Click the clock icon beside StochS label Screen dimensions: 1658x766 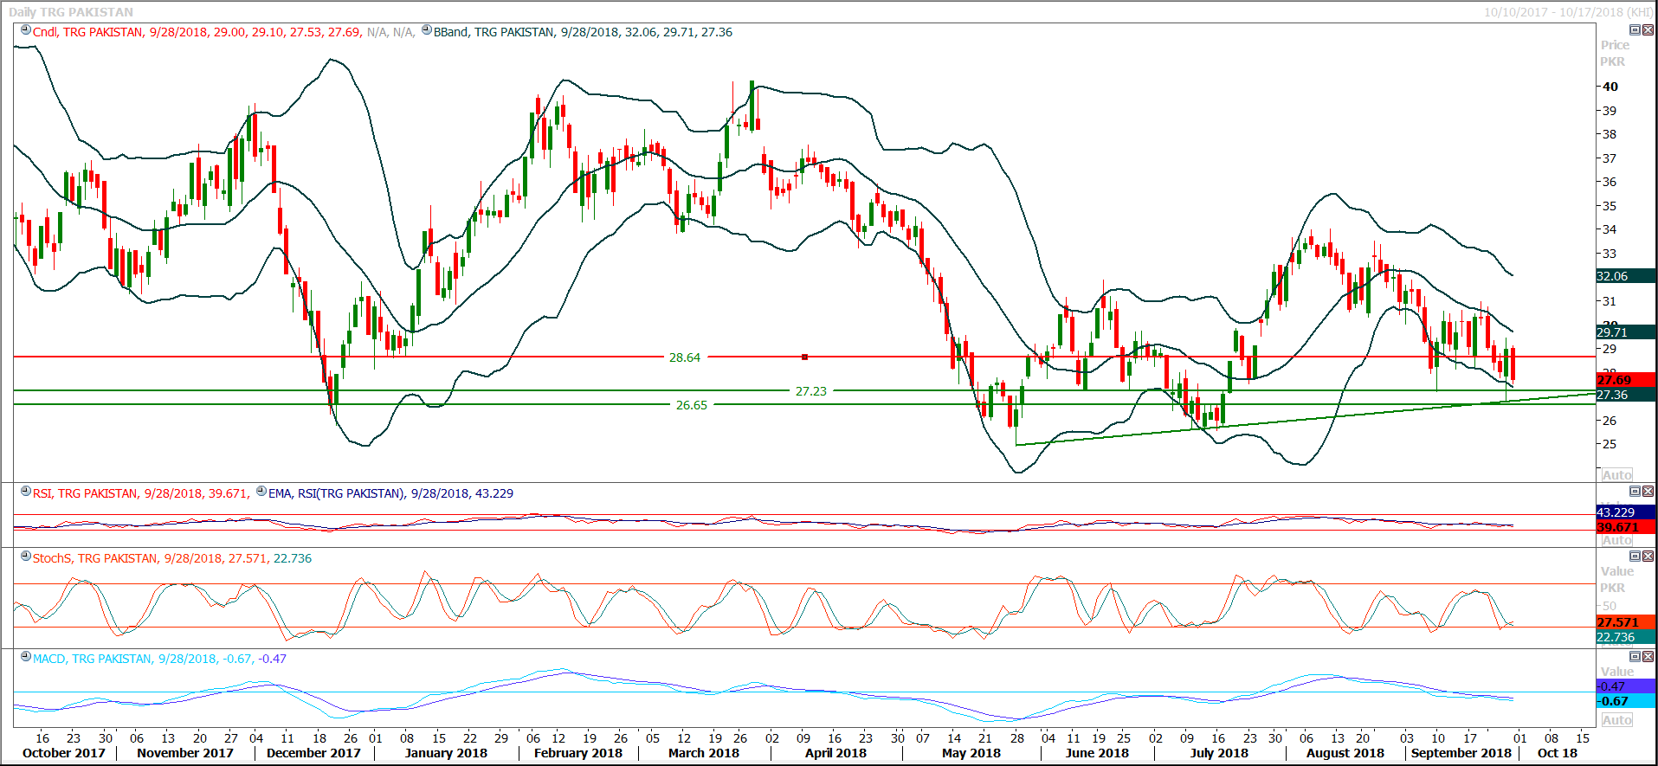(26, 557)
